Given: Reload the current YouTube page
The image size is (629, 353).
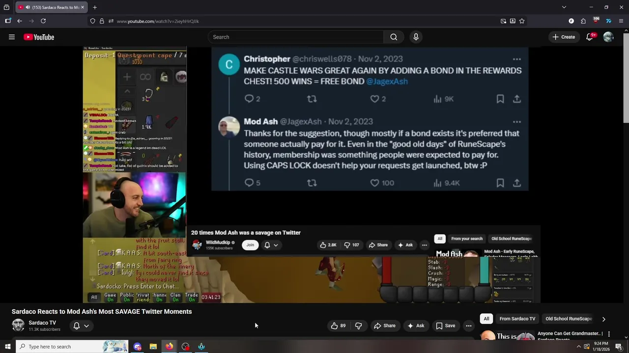Looking at the screenshot, I should pos(43,21).
